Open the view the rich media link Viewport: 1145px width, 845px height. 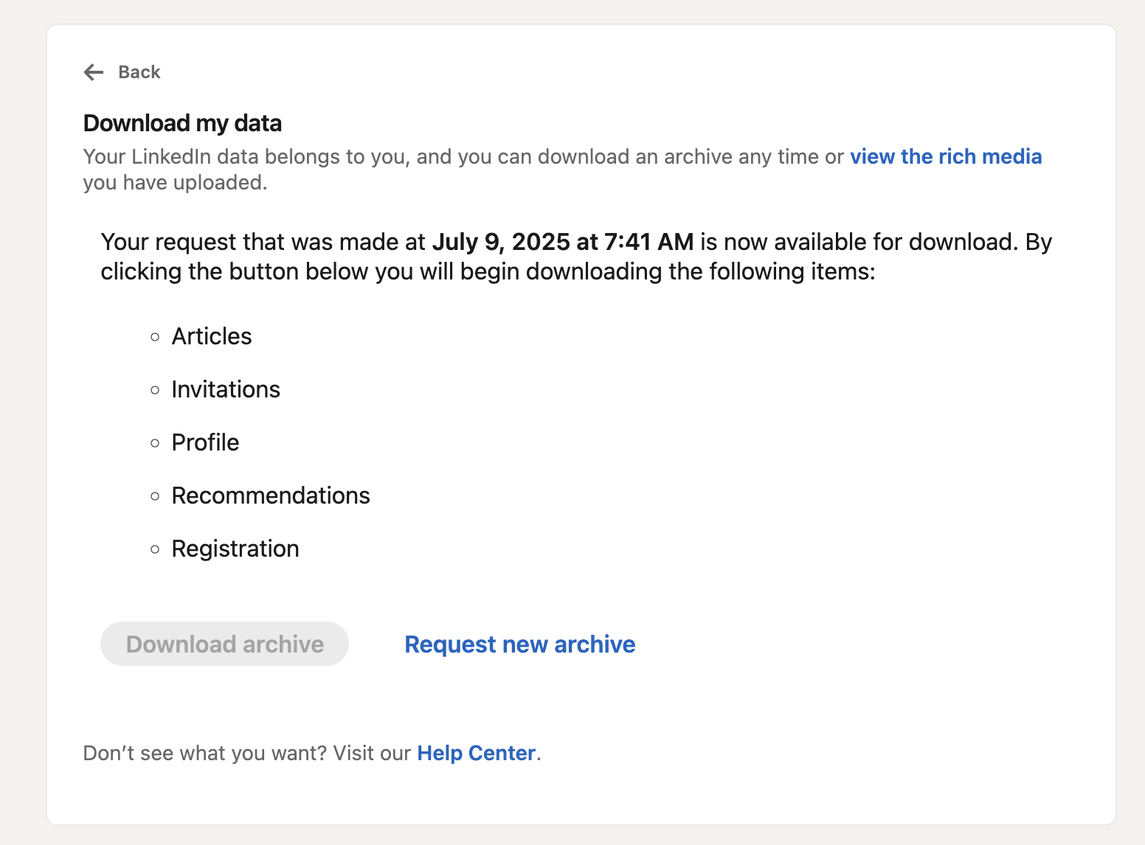click(945, 157)
